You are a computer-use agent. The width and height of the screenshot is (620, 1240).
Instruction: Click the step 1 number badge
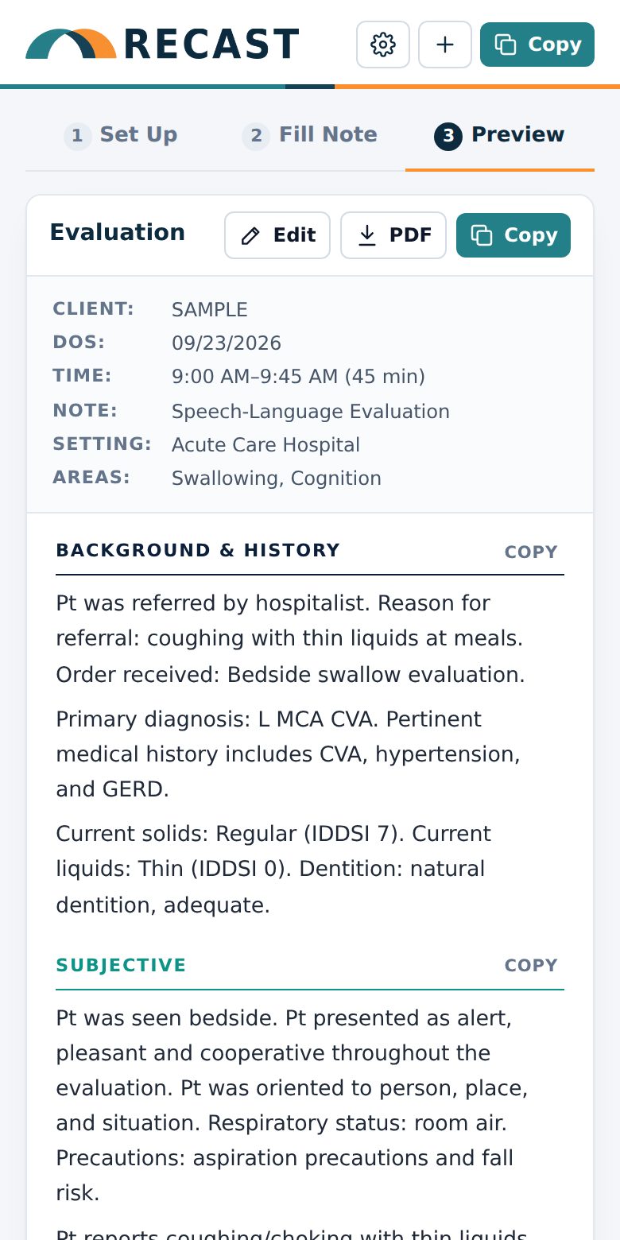pyautogui.click(x=77, y=136)
